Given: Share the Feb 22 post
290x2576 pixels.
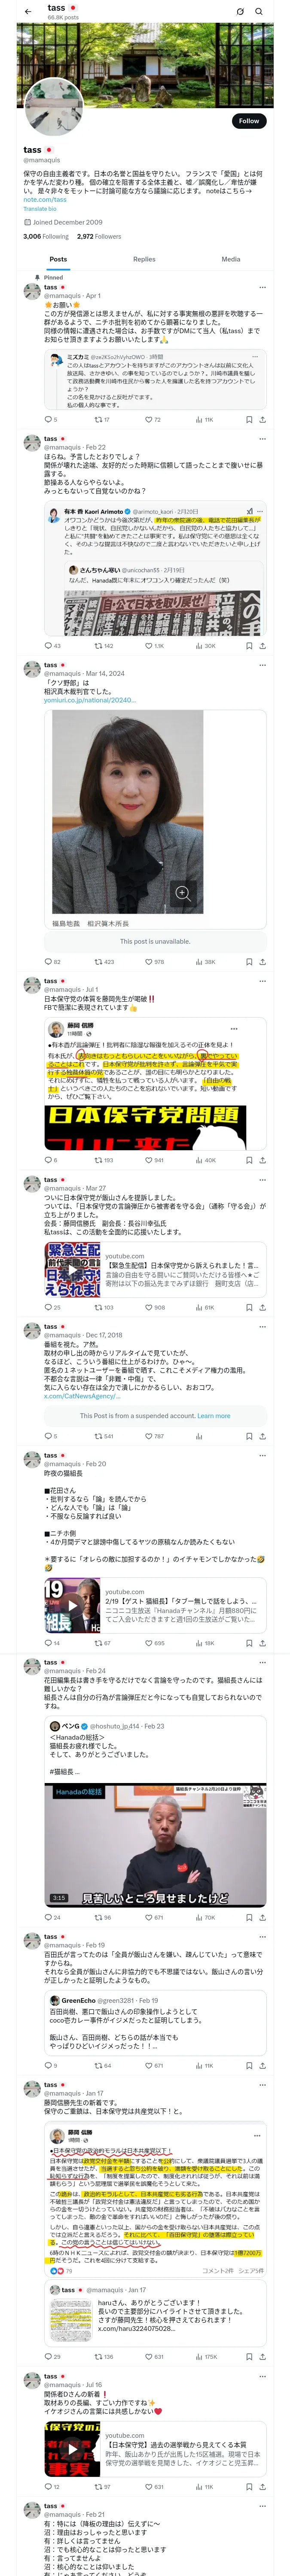Looking at the screenshot, I should [x=262, y=646].
